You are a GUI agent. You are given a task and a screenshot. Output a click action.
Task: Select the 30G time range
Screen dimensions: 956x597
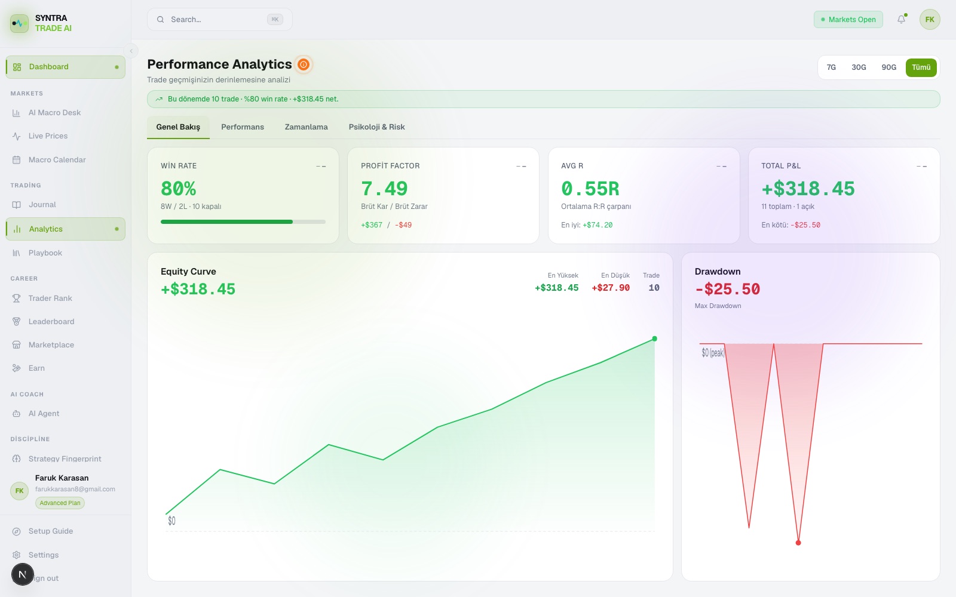click(x=859, y=67)
